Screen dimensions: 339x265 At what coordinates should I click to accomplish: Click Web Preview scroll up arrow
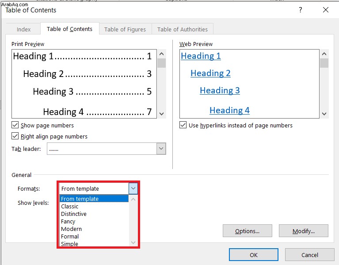coord(324,54)
